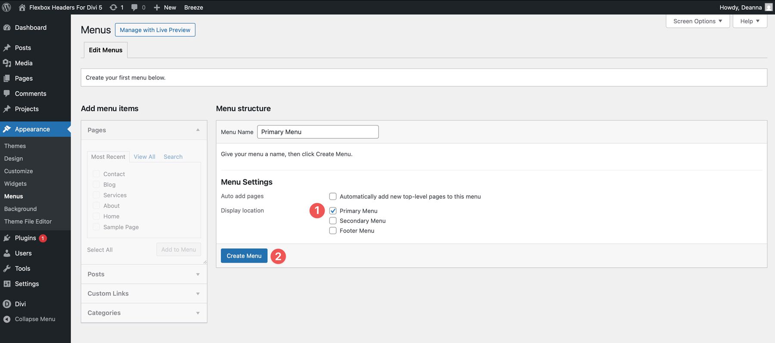Image resolution: width=775 pixels, height=343 pixels.
Task: Open Widgets in the Appearance submenu
Action: (15, 184)
